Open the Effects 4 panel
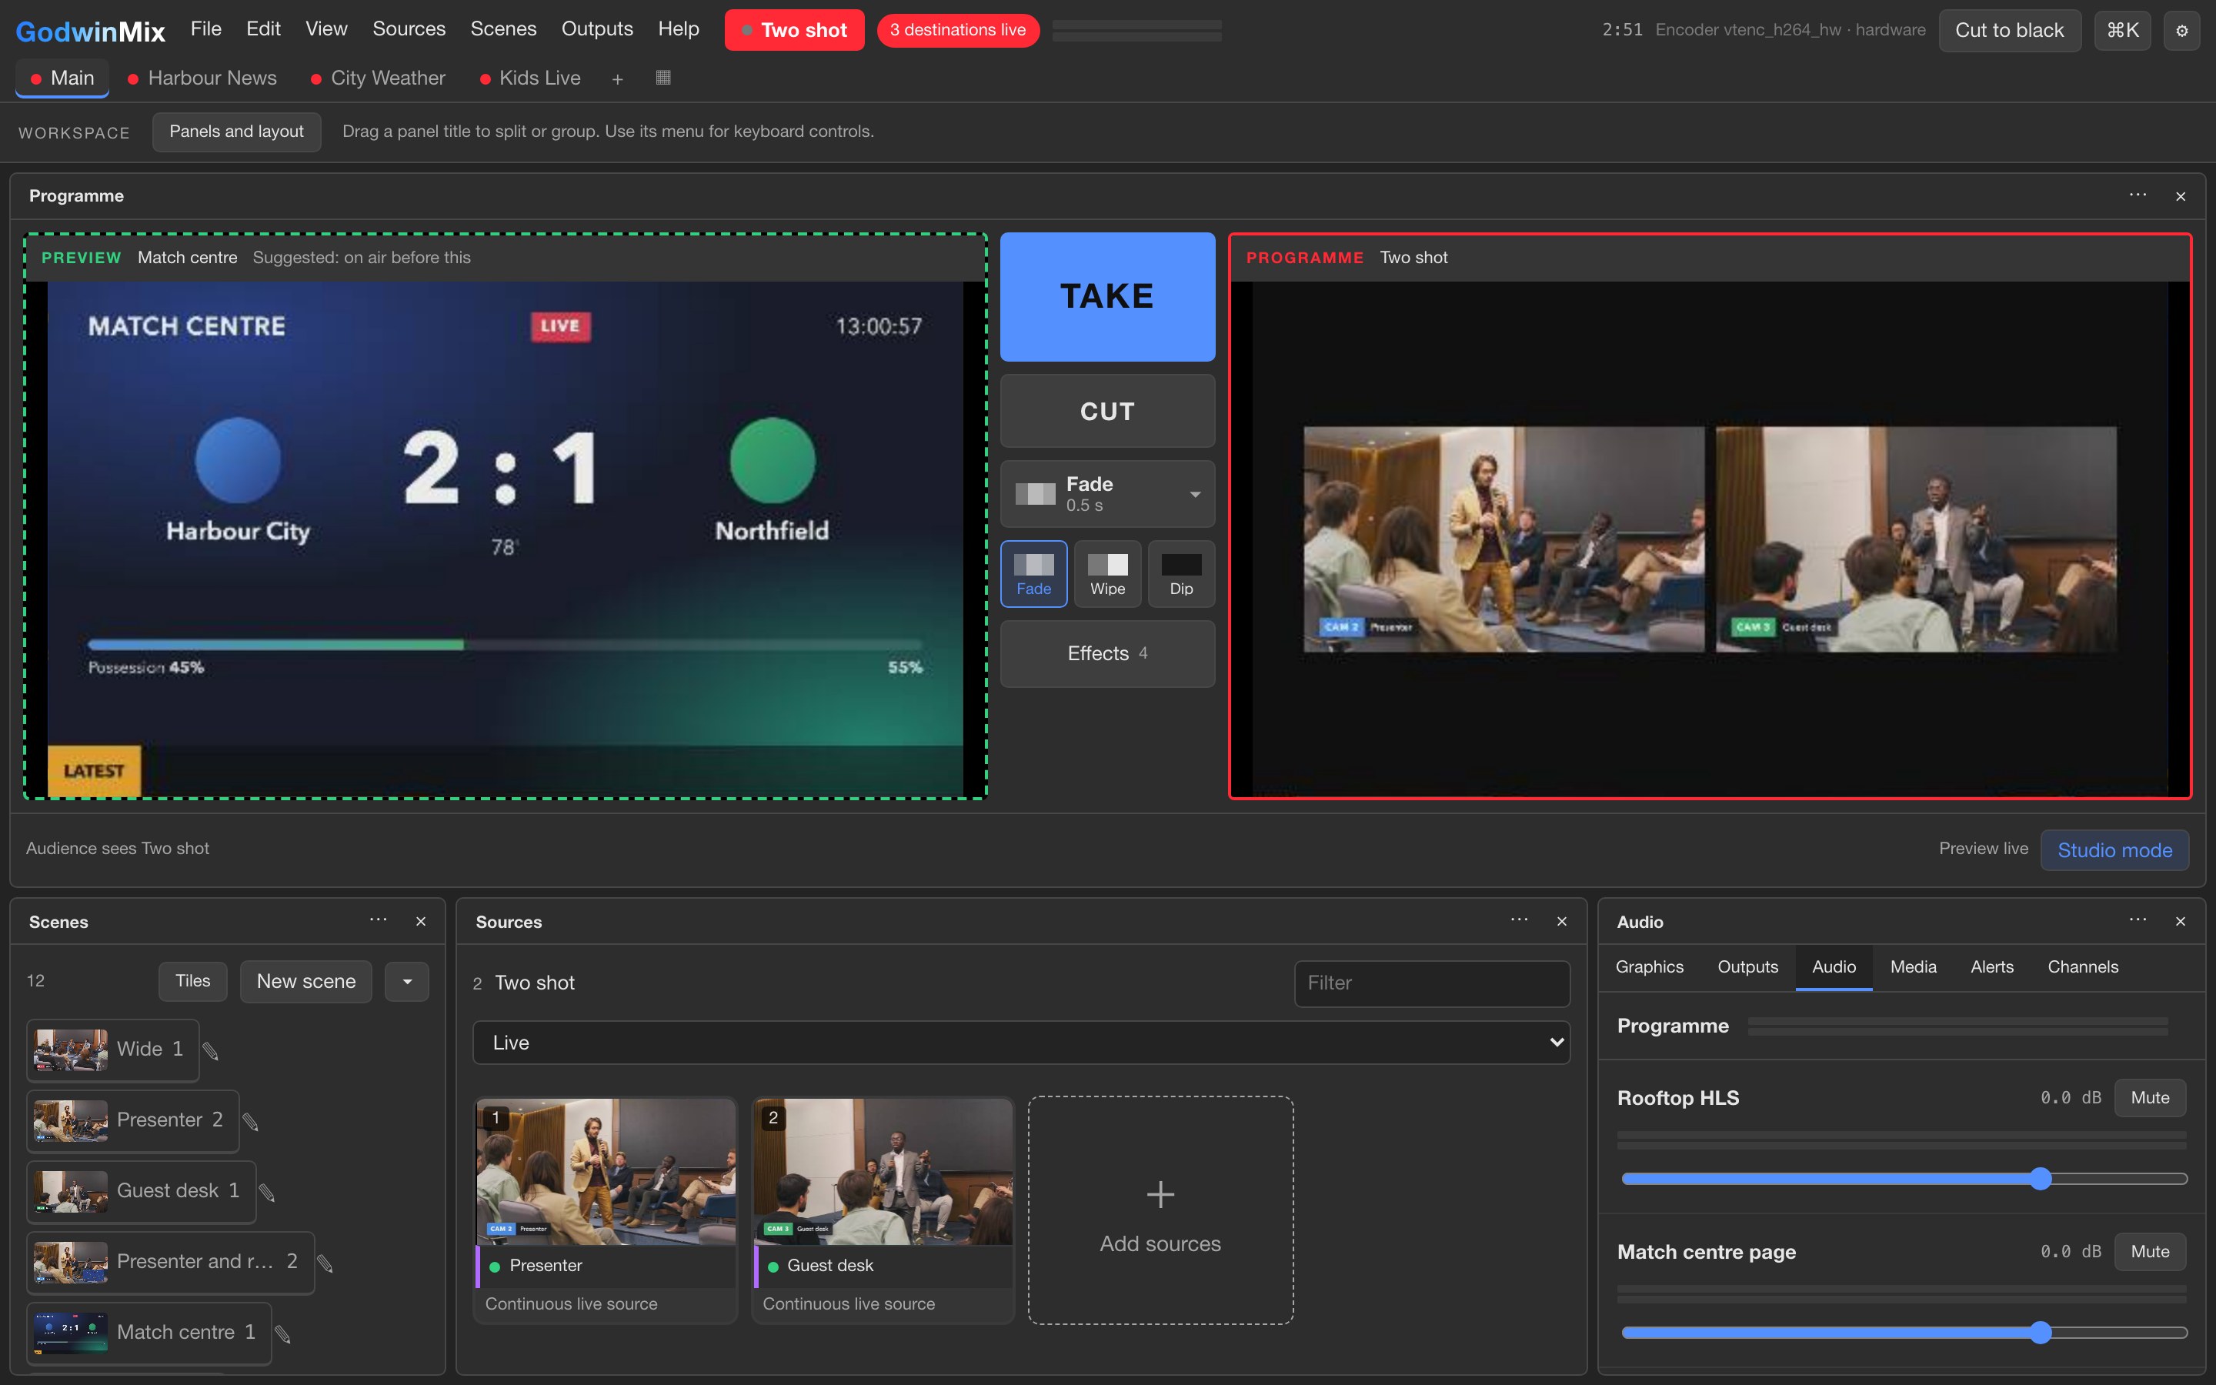The width and height of the screenshot is (2216, 1385). pyautogui.click(x=1107, y=653)
